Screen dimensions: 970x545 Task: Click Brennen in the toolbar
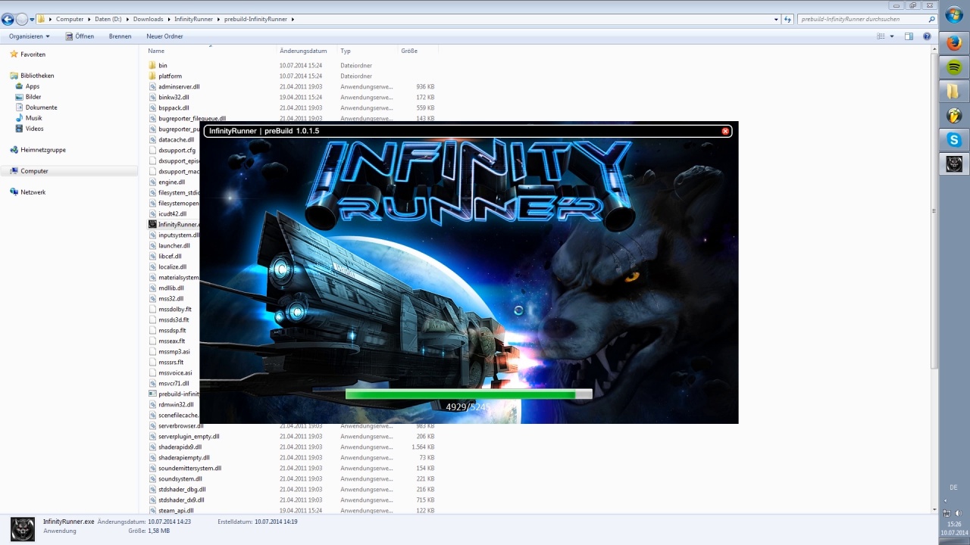(x=120, y=36)
